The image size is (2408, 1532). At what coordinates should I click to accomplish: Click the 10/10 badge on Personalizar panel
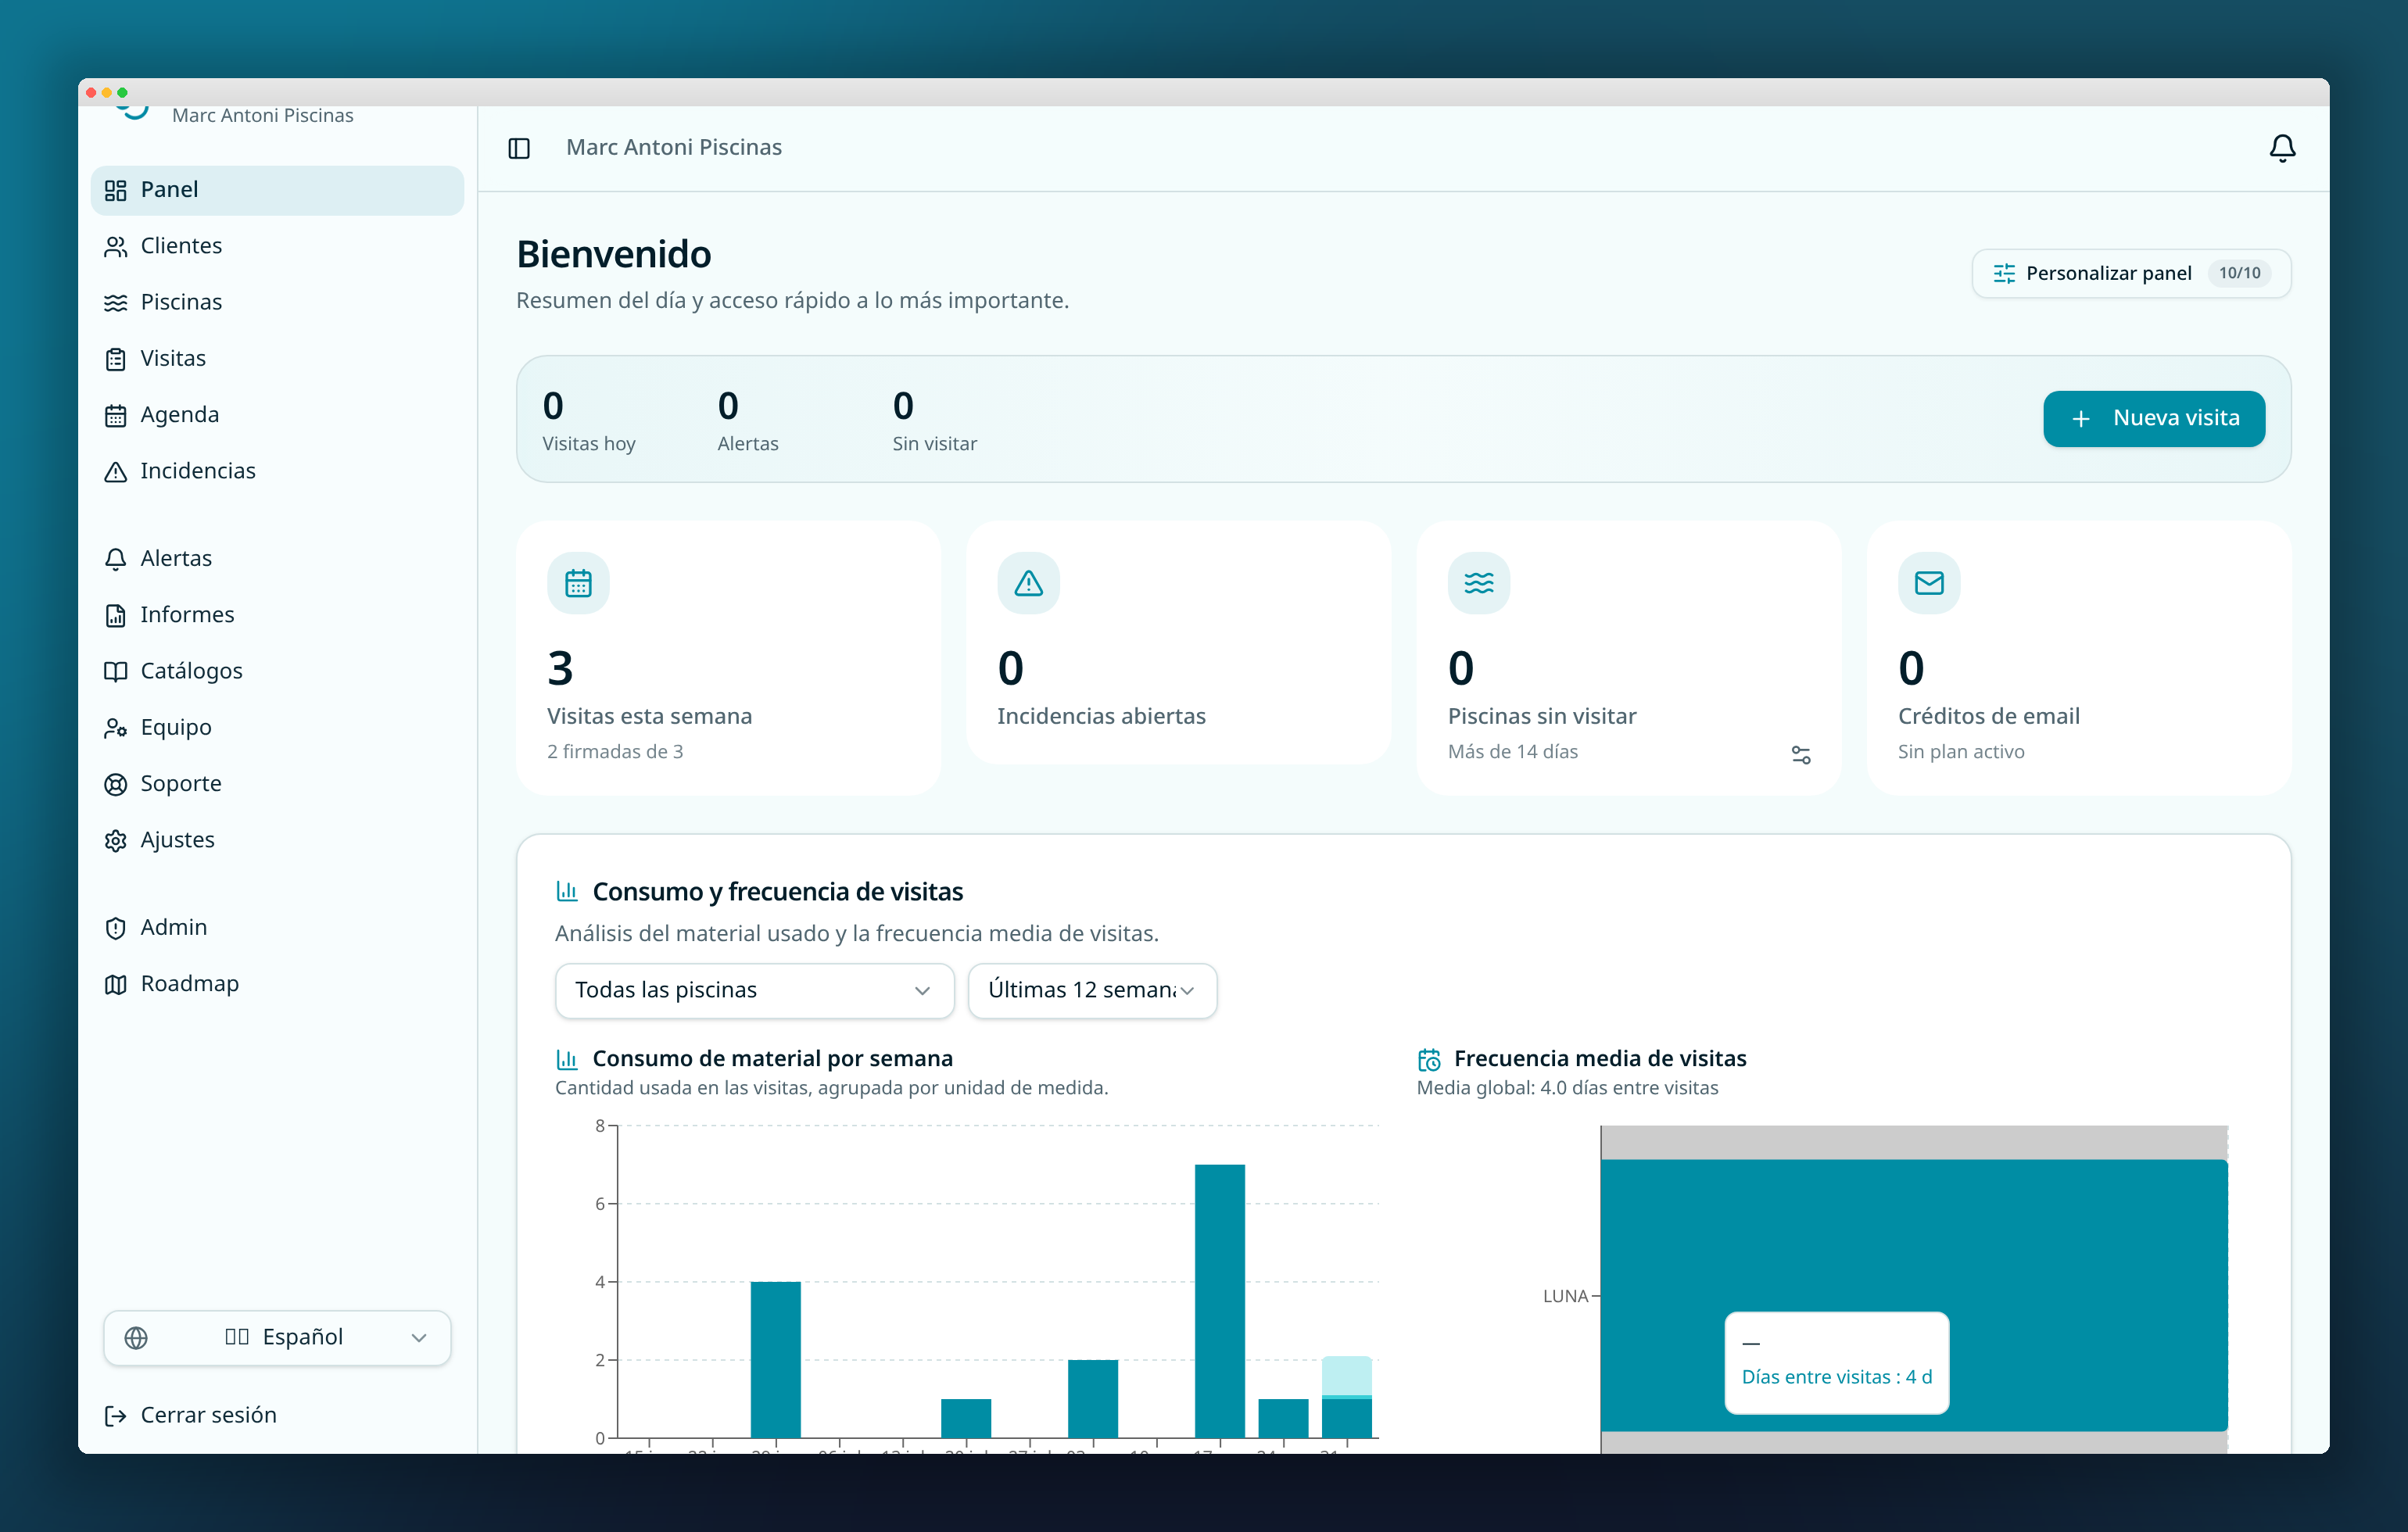2239,273
